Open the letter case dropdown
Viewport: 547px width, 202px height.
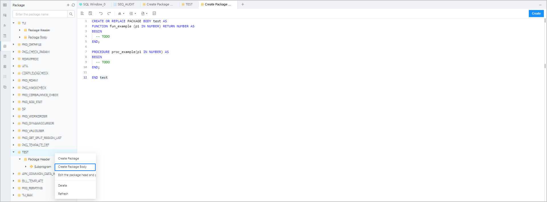(x=121, y=13)
